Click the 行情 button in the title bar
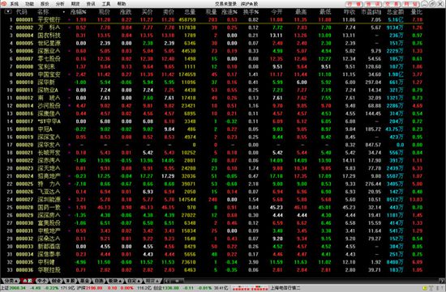The width and height of the screenshot is (446, 292). (354, 4)
